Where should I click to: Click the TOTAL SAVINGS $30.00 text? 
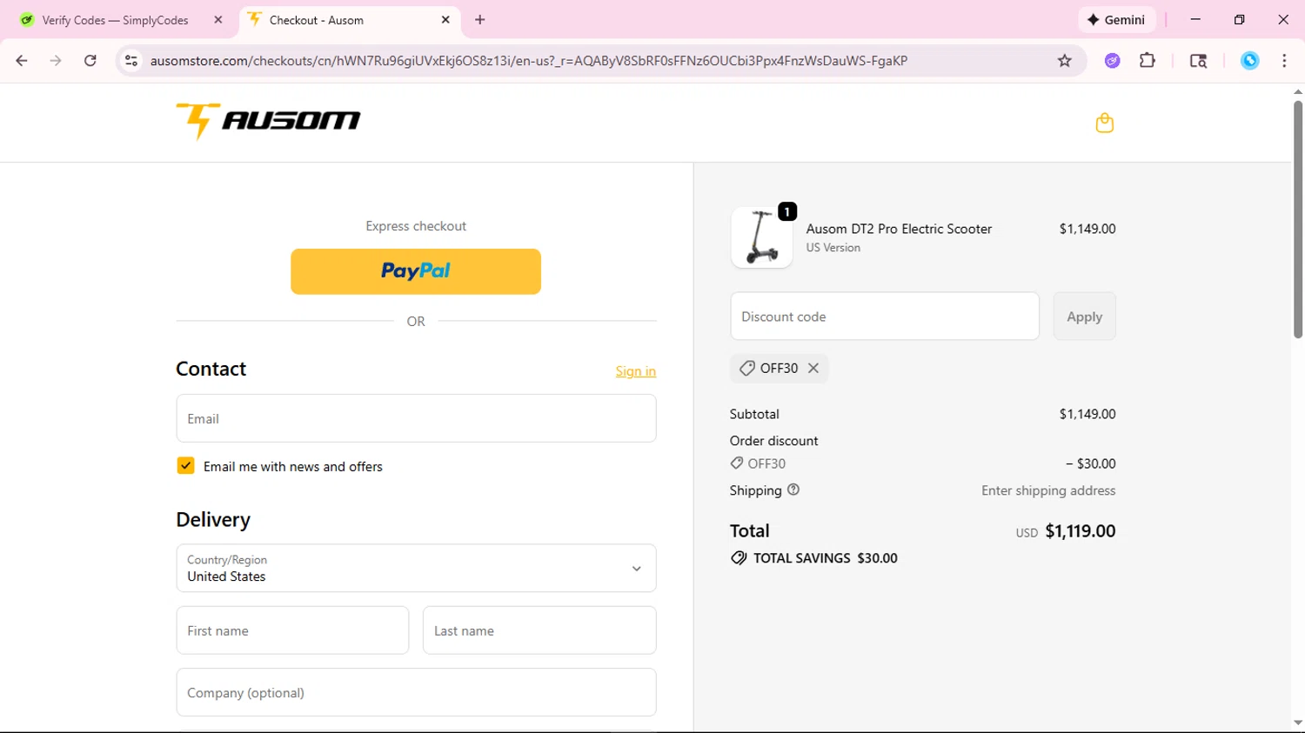coord(825,558)
